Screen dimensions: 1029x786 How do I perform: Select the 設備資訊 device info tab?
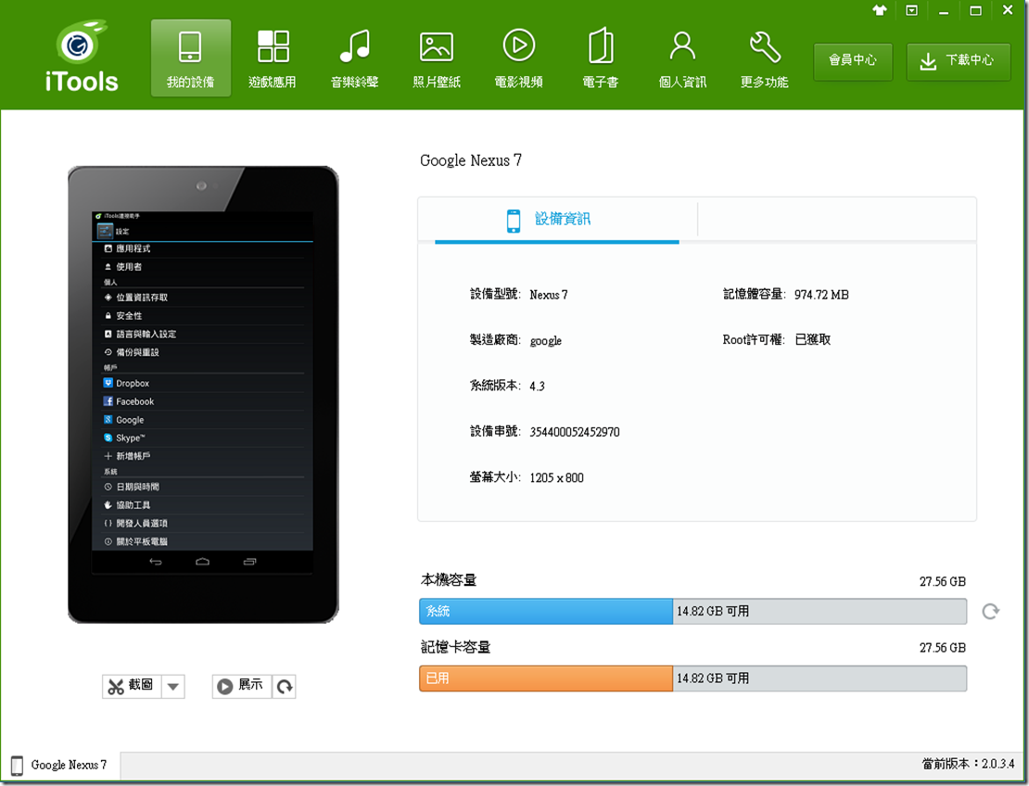click(557, 220)
